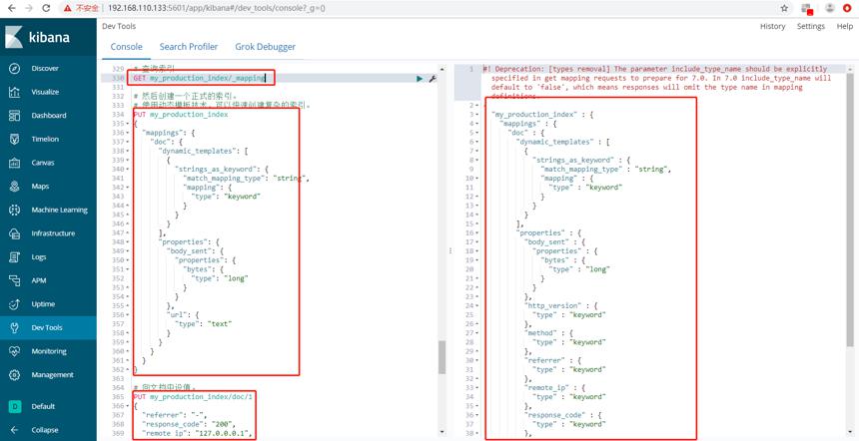Go to the Dashboard icon in sidebar
Image resolution: width=859 pixels, height=441 pixels.
pyautogui.click(x=15, y=116)
